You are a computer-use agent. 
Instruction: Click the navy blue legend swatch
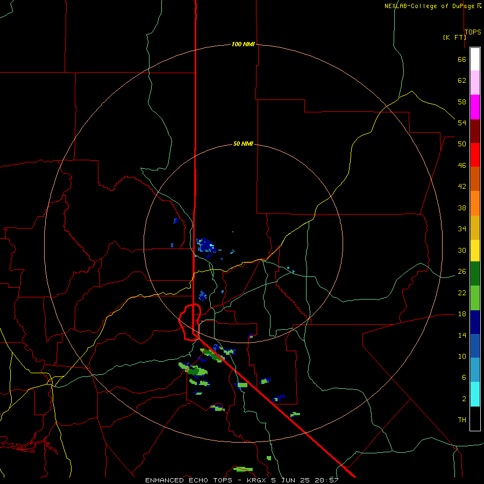[475, 322]
